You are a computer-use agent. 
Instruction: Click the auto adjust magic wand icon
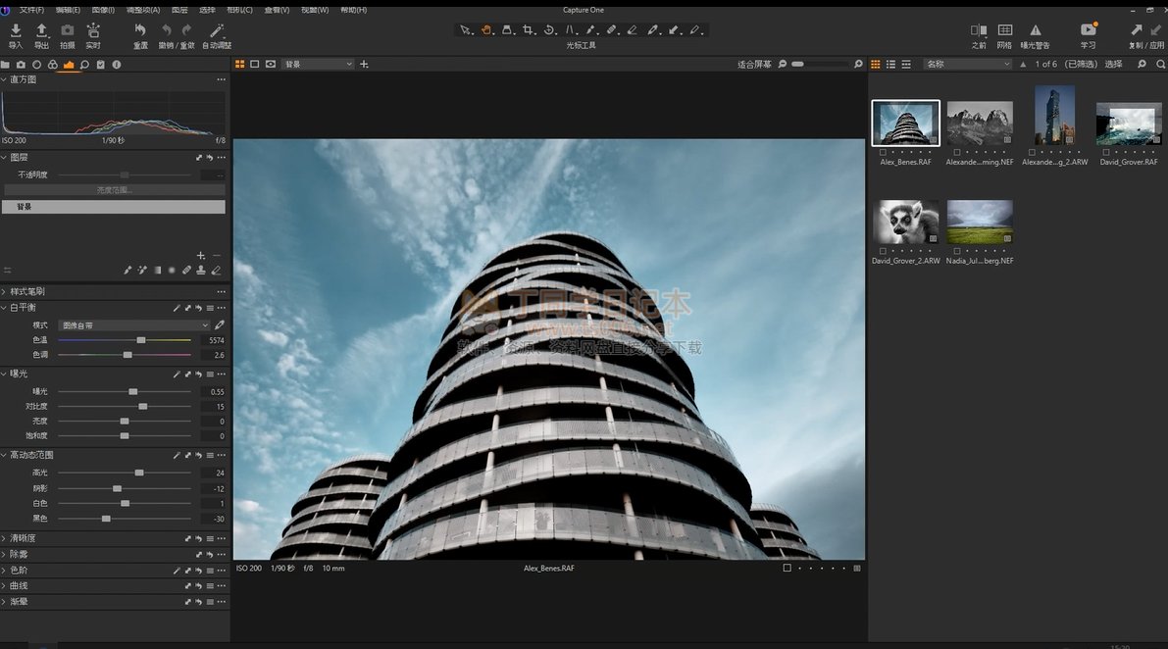(x=217, y=31)
